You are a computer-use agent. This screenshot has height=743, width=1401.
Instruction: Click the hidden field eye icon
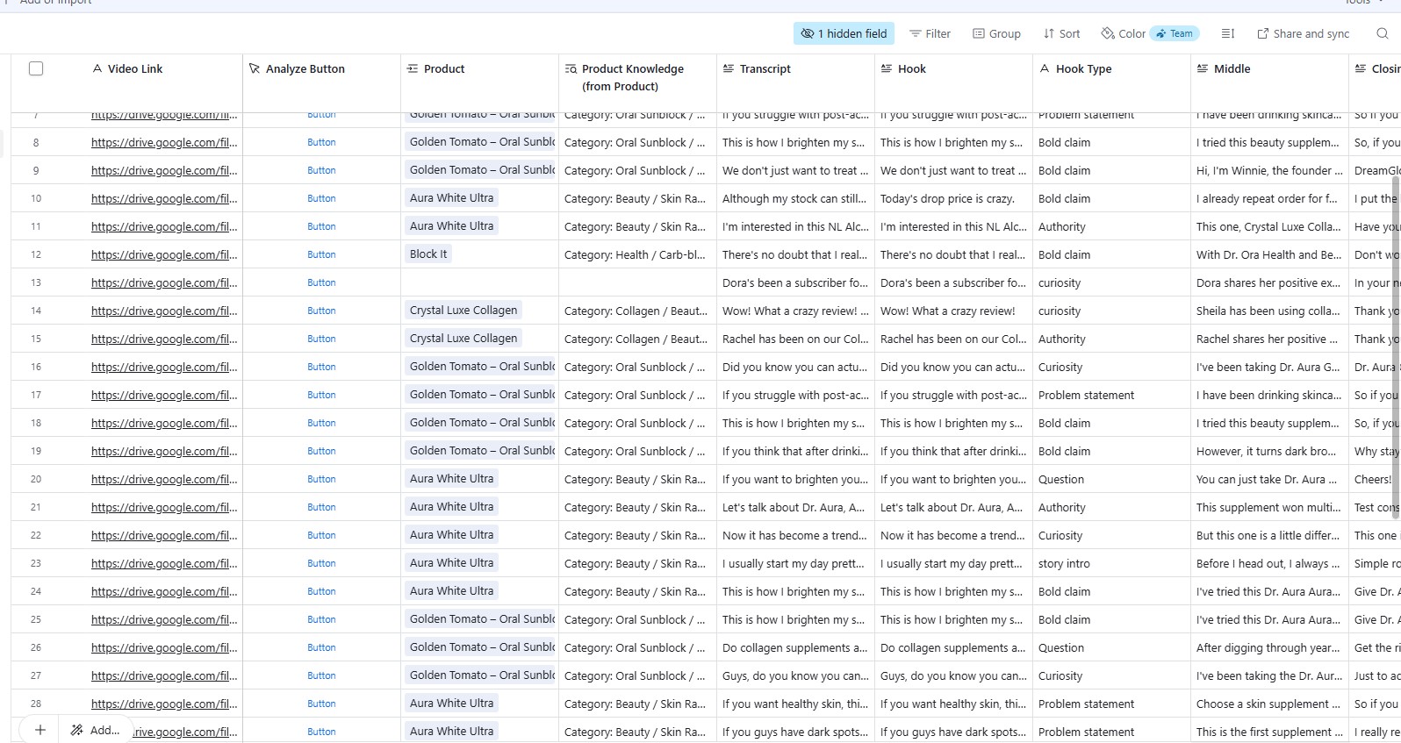coord(807,33)
